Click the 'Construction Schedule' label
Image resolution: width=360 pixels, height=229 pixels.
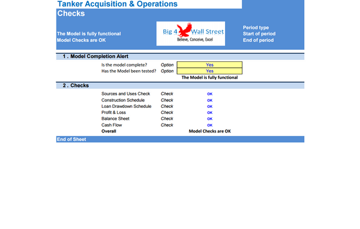(x=123, y=100)
